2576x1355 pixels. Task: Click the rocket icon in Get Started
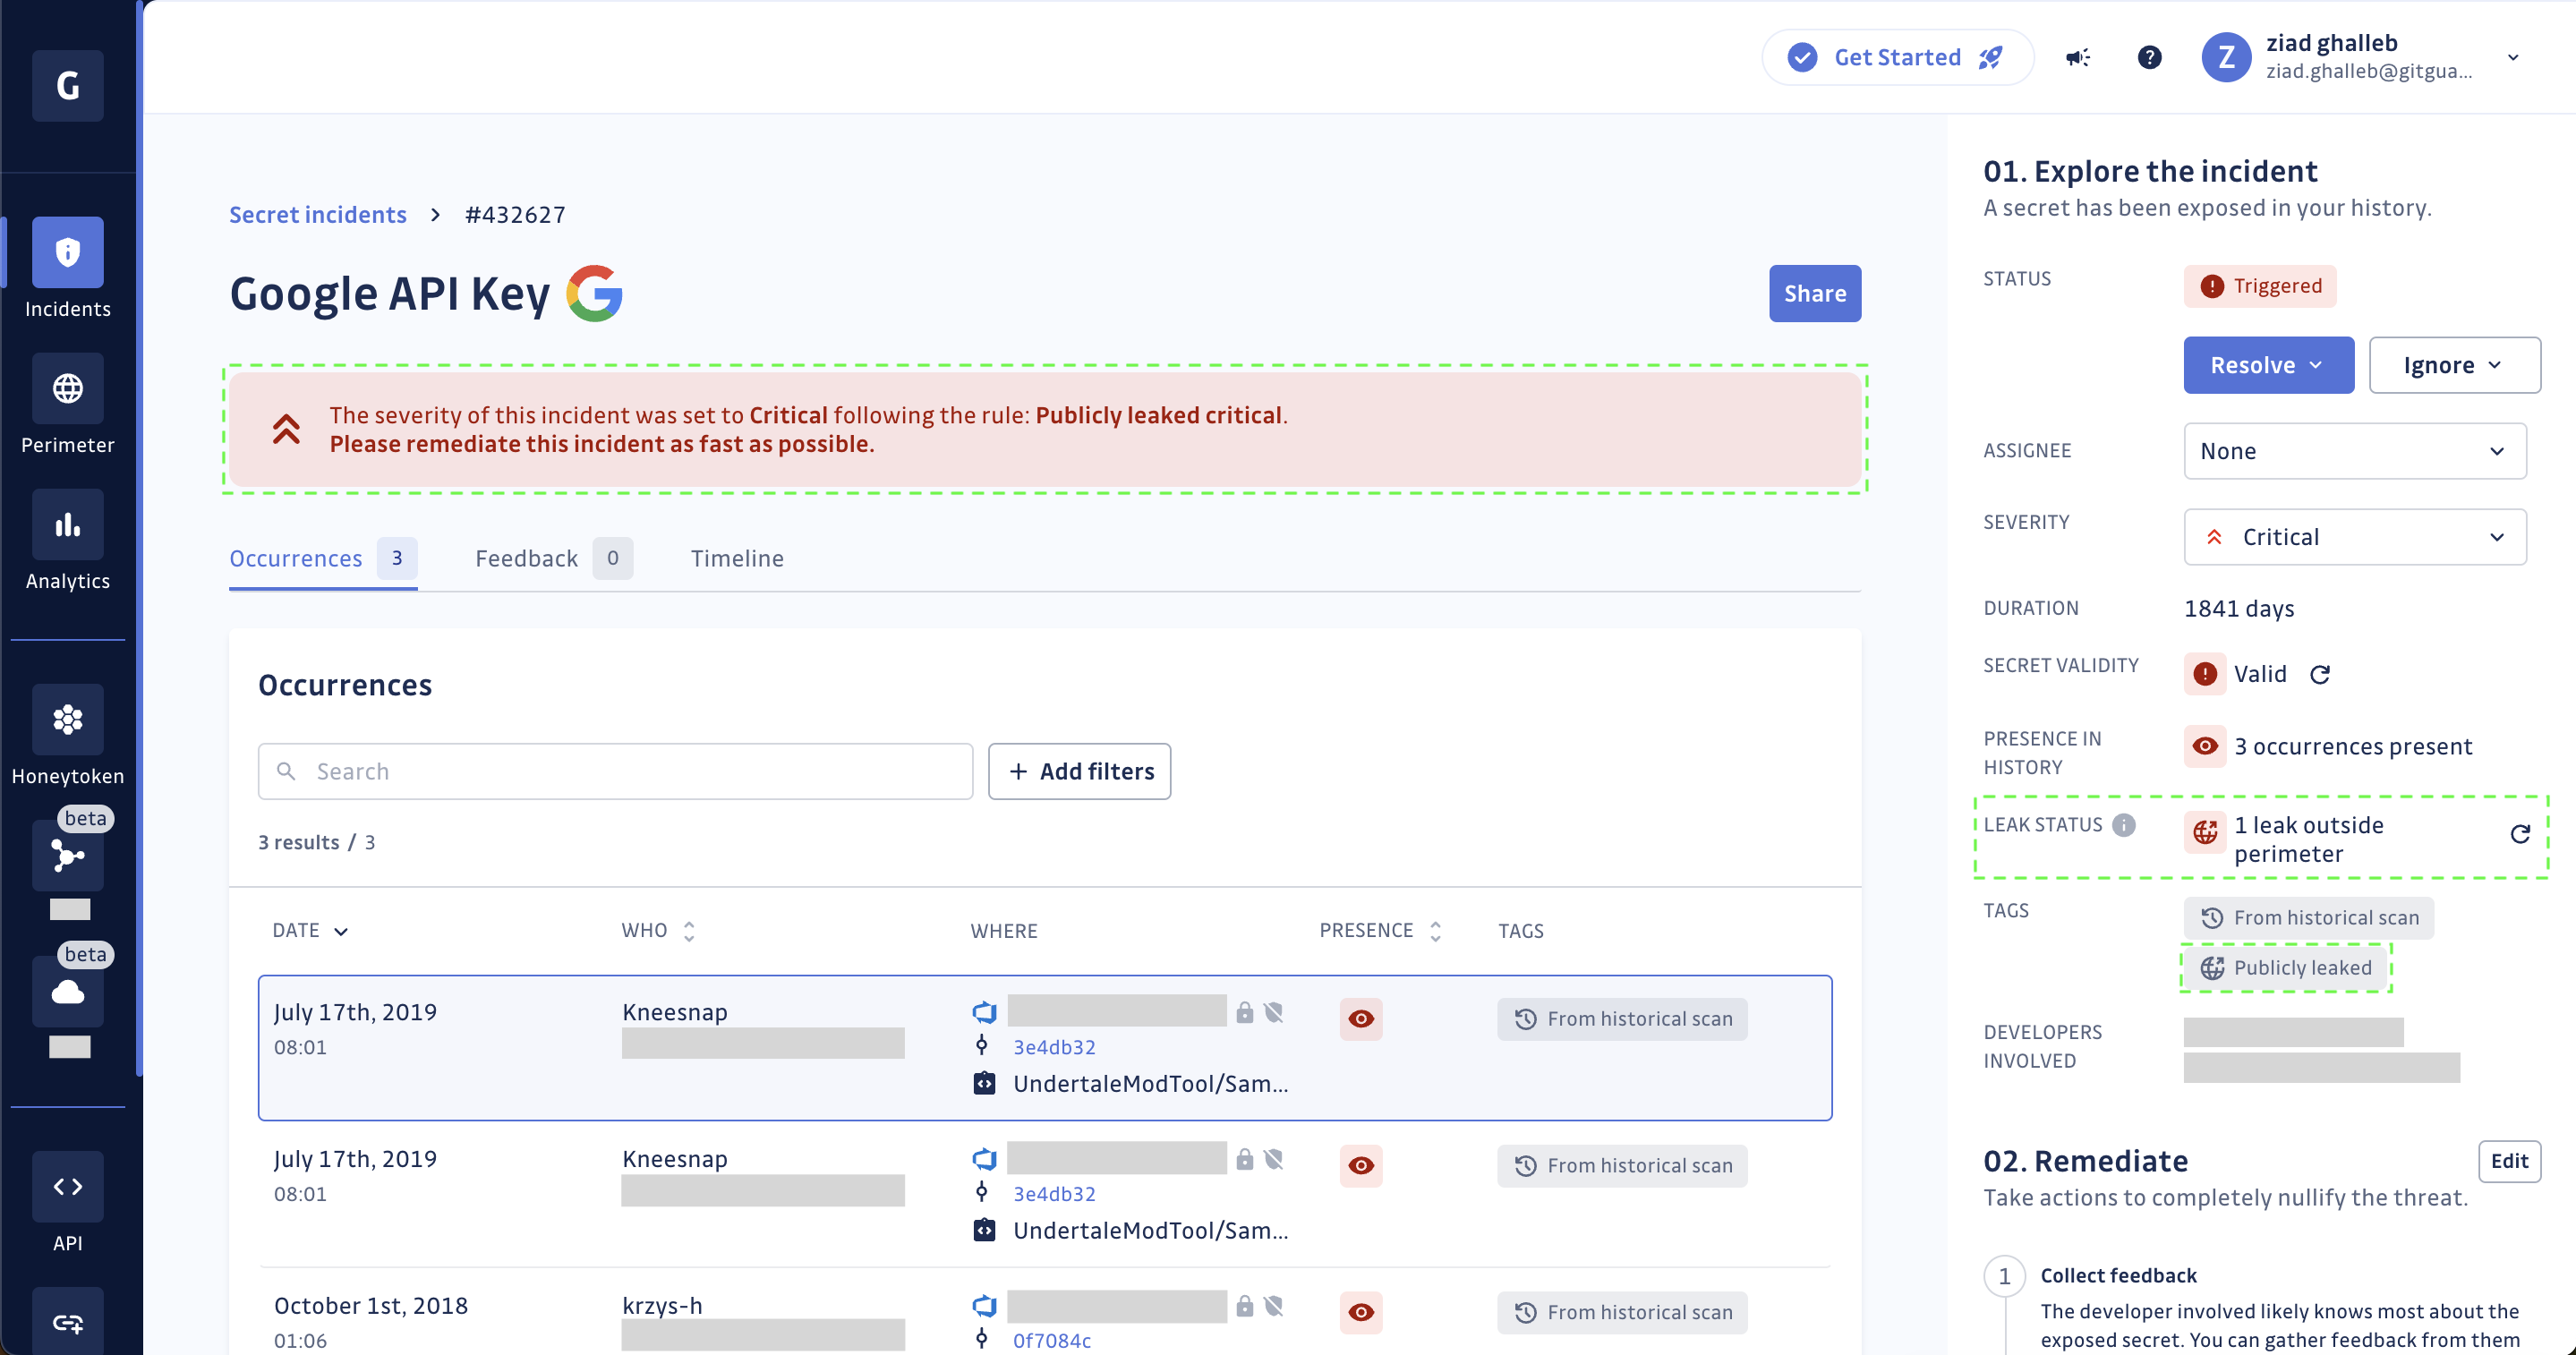pos(1990,58)
